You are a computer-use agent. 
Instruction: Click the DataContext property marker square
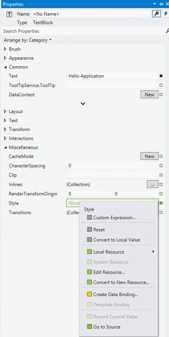point(161,94)
